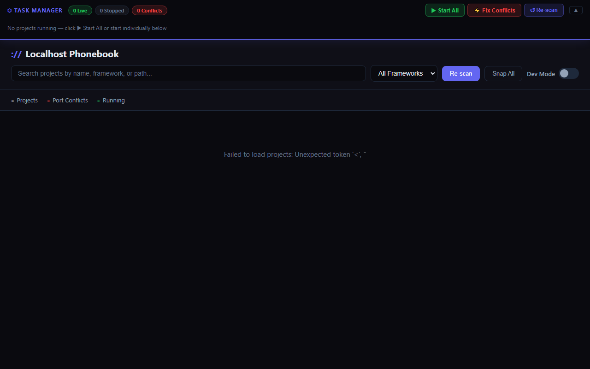This screenshot has width=590, height=369.
Task: Click the 0 Conflicts status badge
Action: click(x=149, y=10)
